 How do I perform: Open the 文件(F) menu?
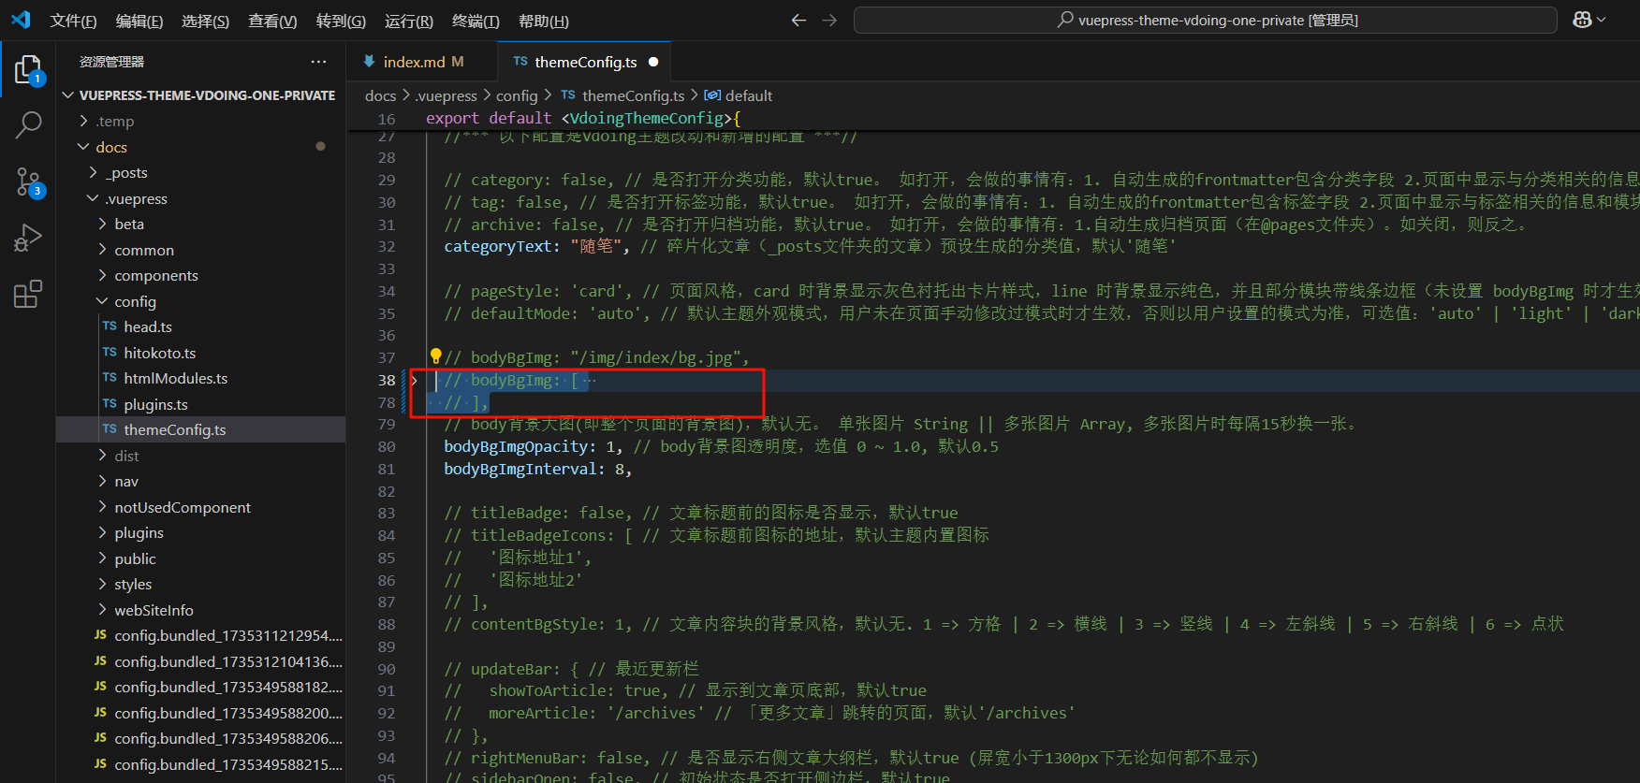pyautogui.click(x=73, y=21)
